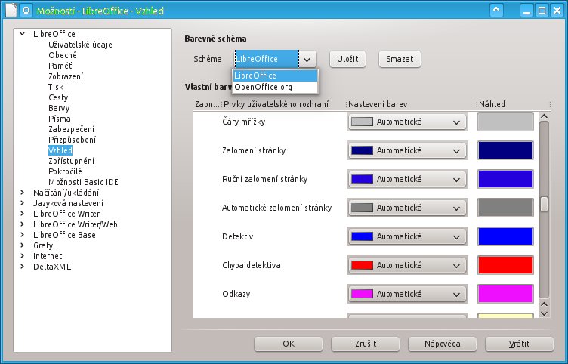Click the Náhled column header
Screen dimensions: 568x364
tap(492, 104)
